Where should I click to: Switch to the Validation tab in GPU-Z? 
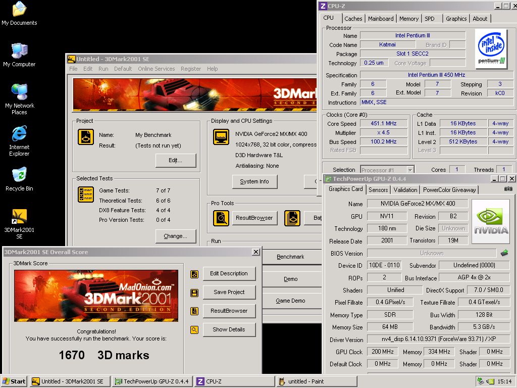[x=405, y=190]
